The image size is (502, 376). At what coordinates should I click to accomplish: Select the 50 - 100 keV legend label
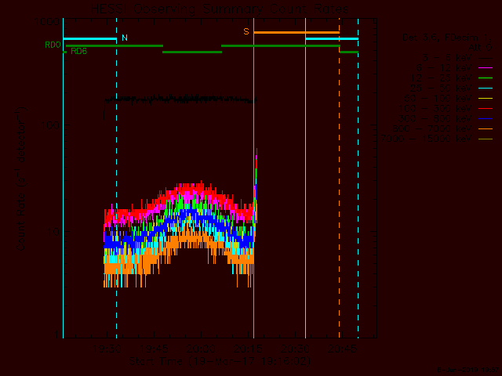(x=438, y=99)
